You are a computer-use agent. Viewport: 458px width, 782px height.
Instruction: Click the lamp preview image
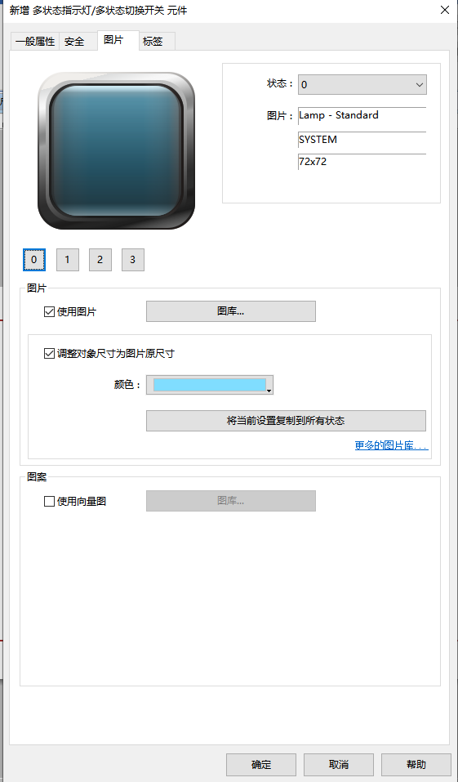click(x=116, y=150)
